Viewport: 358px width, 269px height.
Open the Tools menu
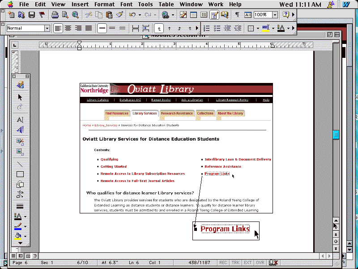pyautogui.click(x=145, y=4)
